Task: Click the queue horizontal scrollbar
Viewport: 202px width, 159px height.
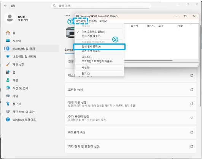Action: tap(148, 60)
